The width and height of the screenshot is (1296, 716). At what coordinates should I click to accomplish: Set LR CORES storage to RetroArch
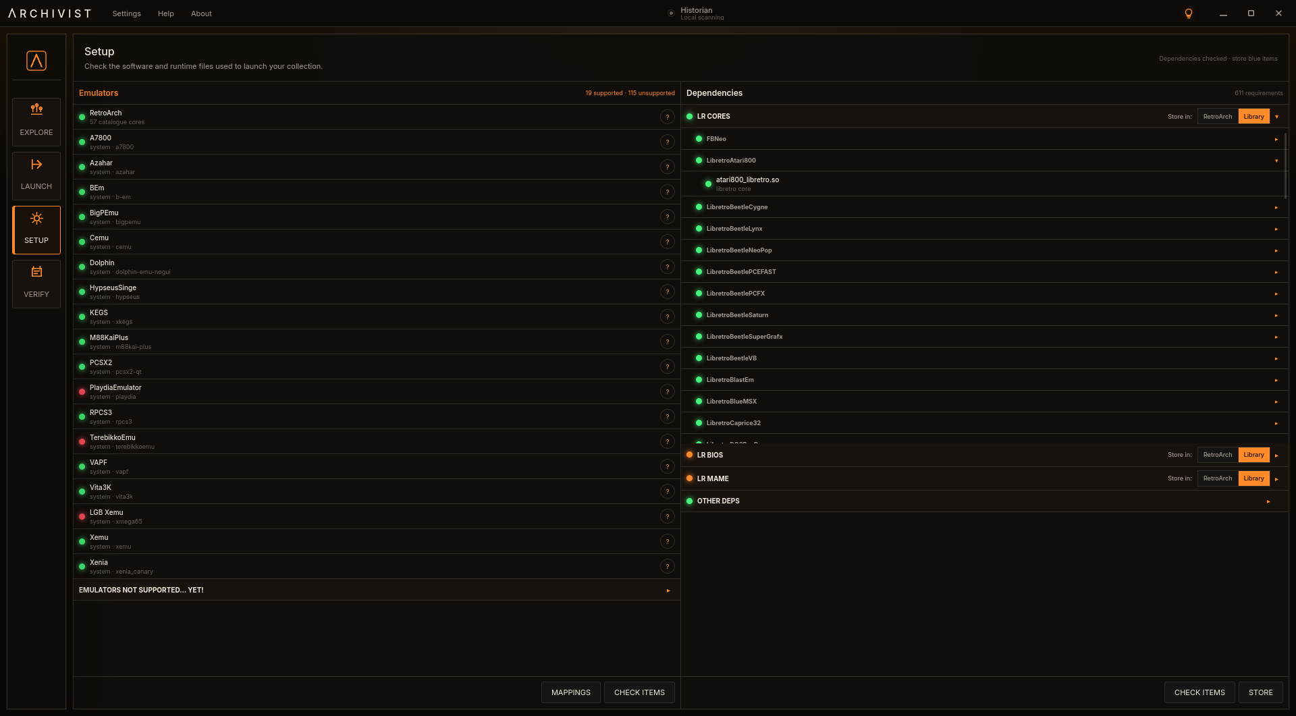(1218, 117)
